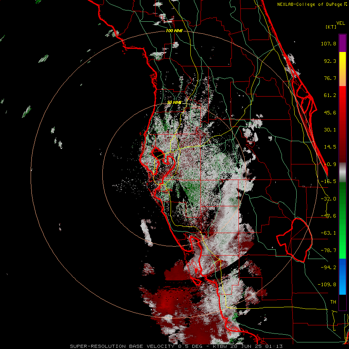The height and width of the screenshot is (349, 349).
Task: Click the NEXLAB-College of DuPage label
Action: 312,4
